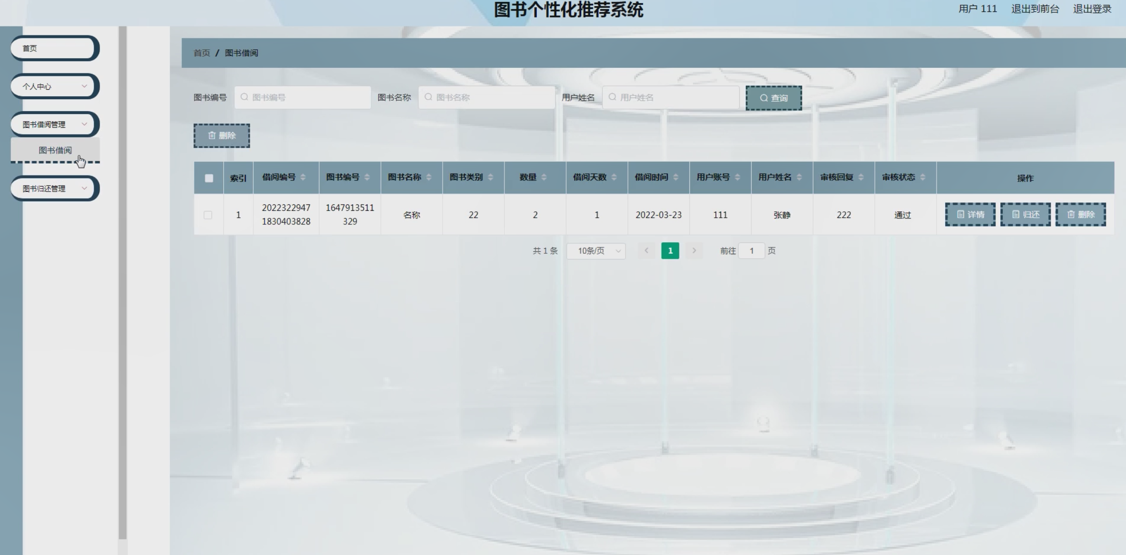1126x555 pixels.
Task: Click the 归还 button in the row
Action: point(1025,214)
